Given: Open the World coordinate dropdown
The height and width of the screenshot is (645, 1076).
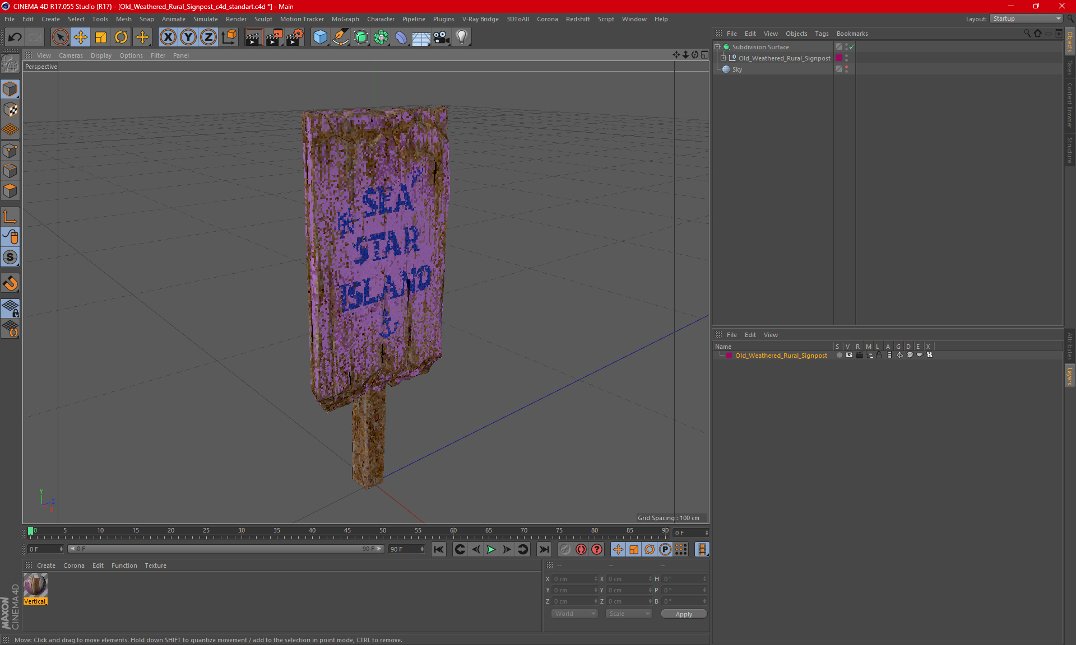Looking at the screenshot, I should [574, 614].
